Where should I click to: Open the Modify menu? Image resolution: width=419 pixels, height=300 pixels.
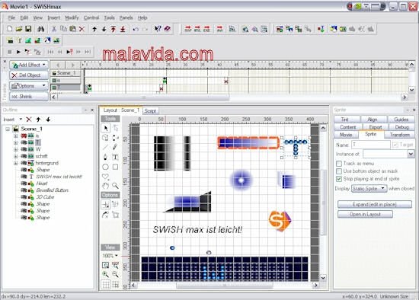click(72, 18)
